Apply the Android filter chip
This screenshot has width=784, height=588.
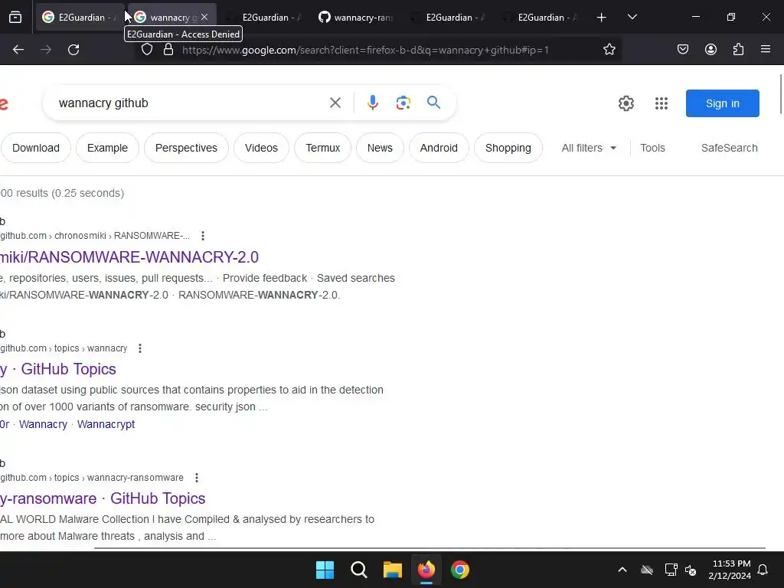click(x=439, y=148)
